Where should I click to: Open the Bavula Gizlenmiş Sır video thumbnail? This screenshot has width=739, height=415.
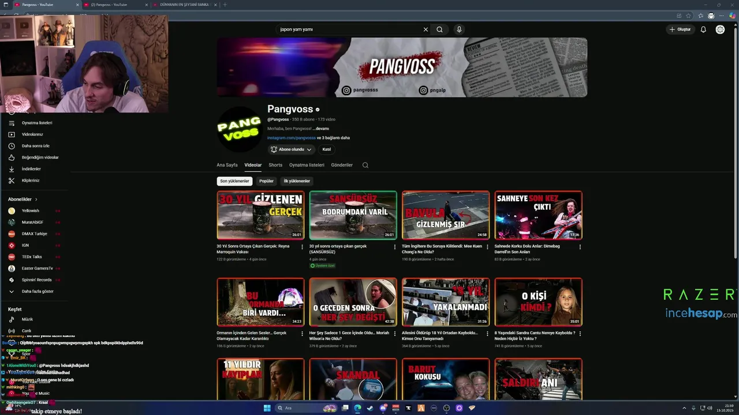446,215
